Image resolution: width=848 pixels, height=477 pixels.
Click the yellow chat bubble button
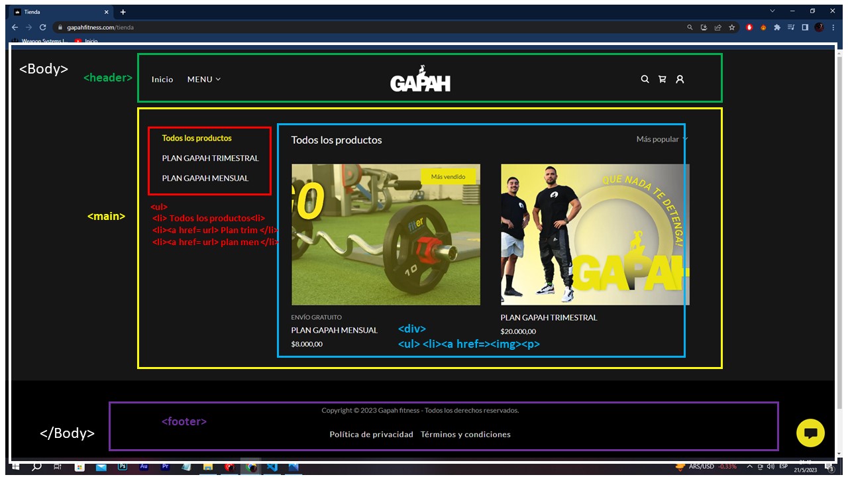click(810, 433)
